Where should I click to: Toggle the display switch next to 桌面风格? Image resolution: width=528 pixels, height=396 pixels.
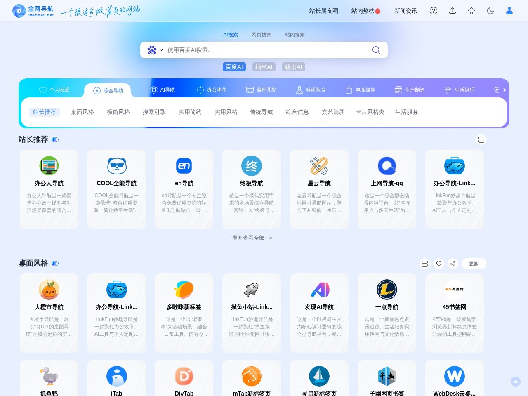point(55,263)
